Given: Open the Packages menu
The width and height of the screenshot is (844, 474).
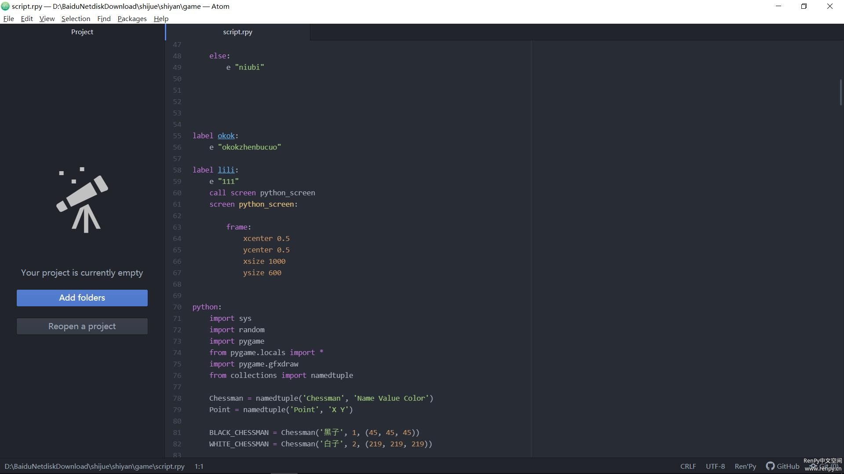Looking at the screenshot, I should pos(132,18).
